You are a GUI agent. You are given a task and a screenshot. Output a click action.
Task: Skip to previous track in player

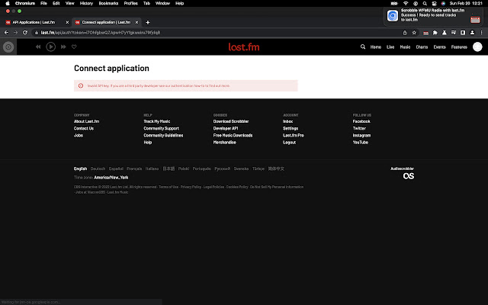tap(38, 47)
